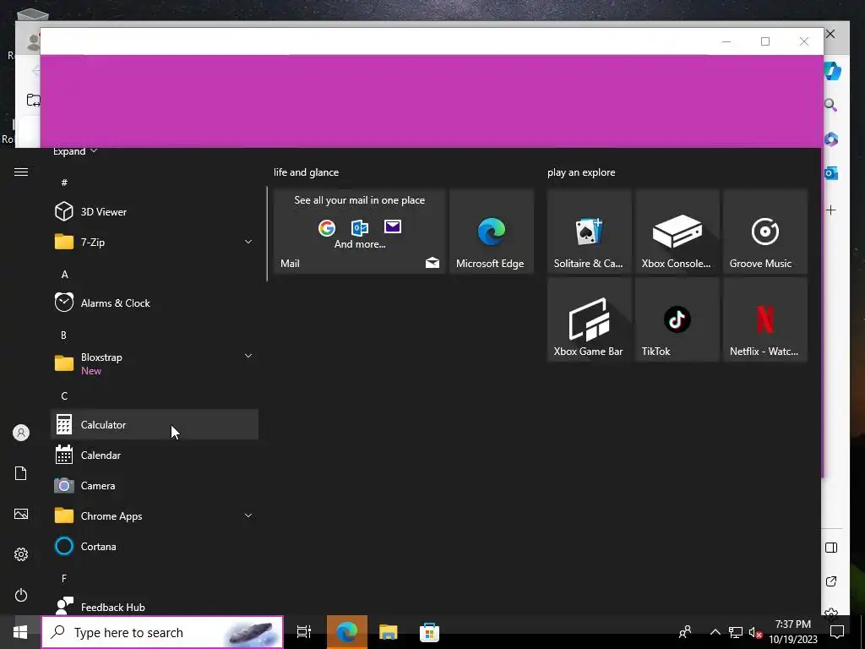Jump to the letter A section
The height and width of the screenshot is (649, 865).
[x=64, y=275]
